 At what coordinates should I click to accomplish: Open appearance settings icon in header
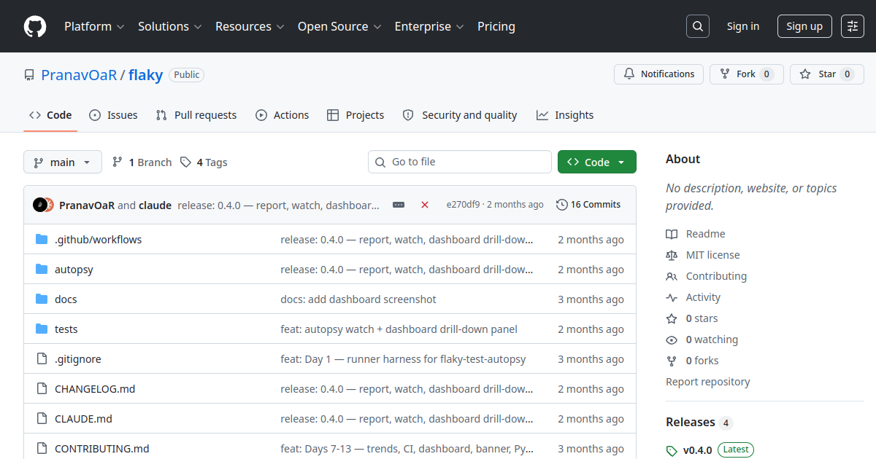[853, 26]
